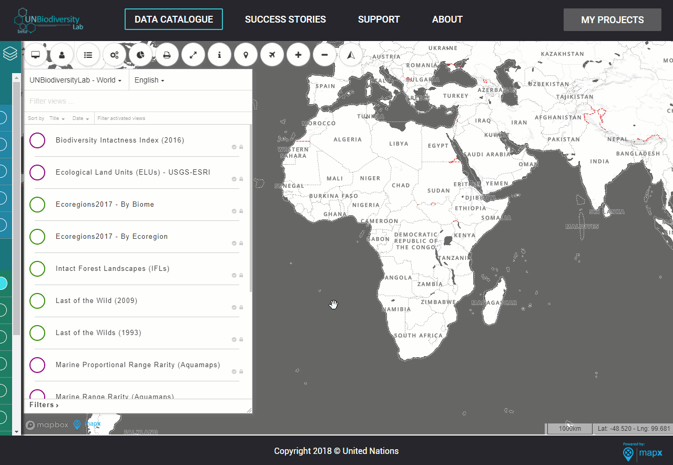
Task: Toggle fullscreen with the expand arrows icon
Action: (193, 55)
